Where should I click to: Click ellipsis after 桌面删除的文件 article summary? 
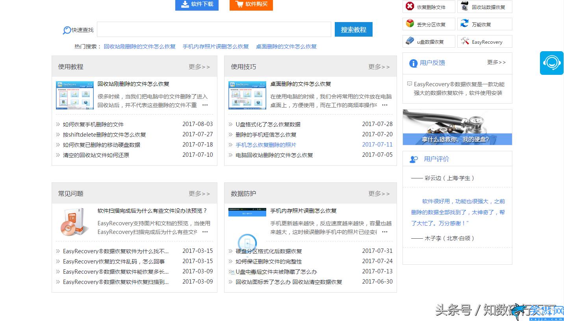pyautogui.click(x=385, y=105)
